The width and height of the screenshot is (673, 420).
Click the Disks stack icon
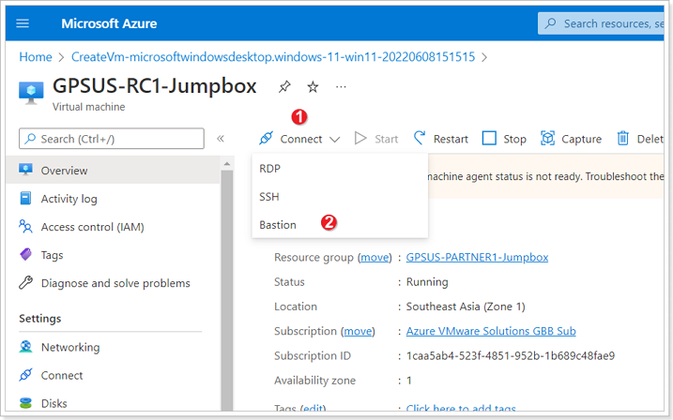click(25, 403)
